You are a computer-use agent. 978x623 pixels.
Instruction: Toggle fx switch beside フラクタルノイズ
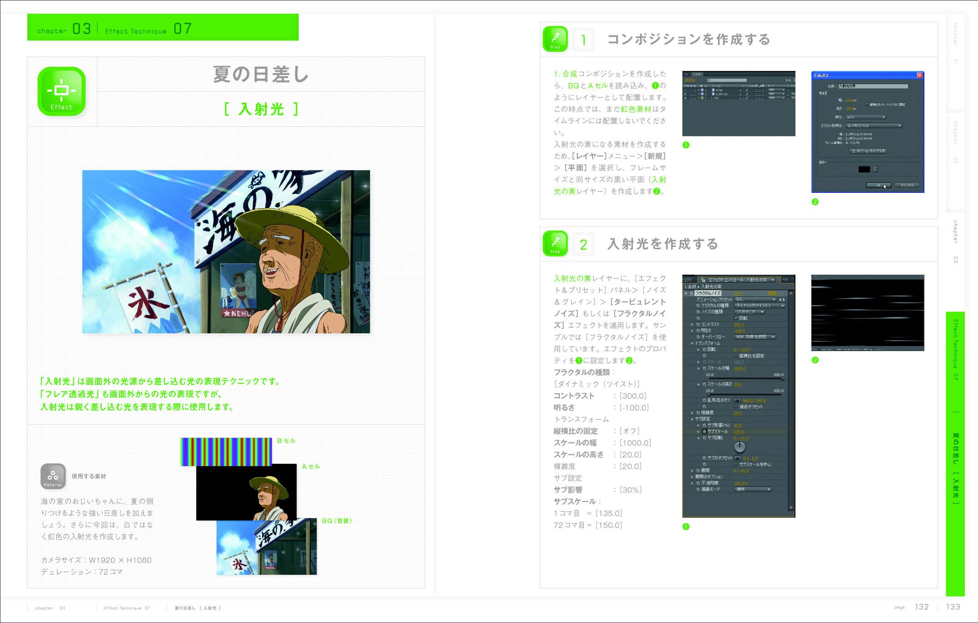[692, 293]
